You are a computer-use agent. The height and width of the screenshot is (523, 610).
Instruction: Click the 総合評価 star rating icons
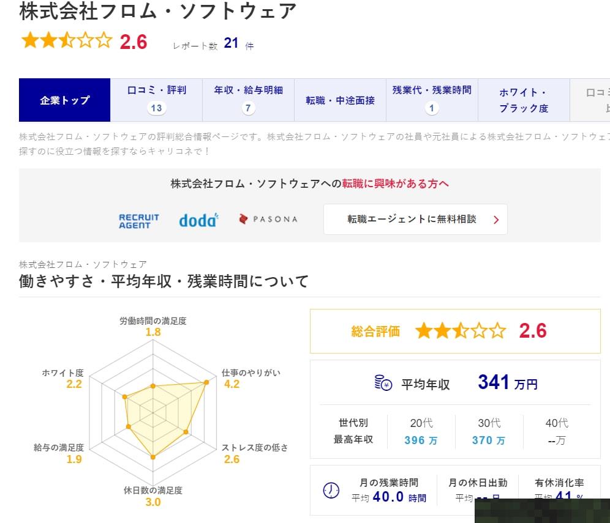tap(461, 331)
